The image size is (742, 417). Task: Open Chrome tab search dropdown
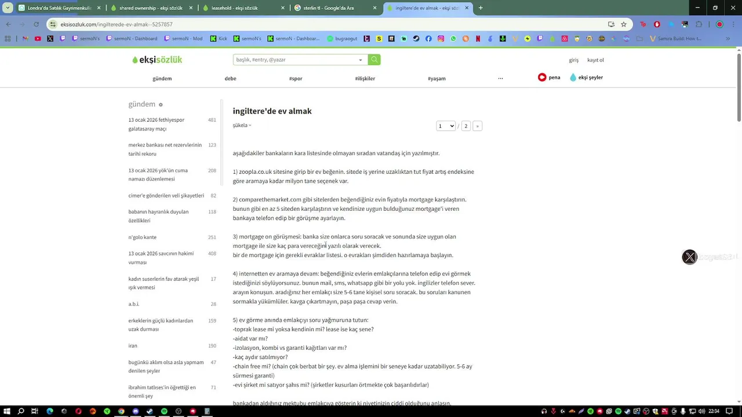(8, 8)
